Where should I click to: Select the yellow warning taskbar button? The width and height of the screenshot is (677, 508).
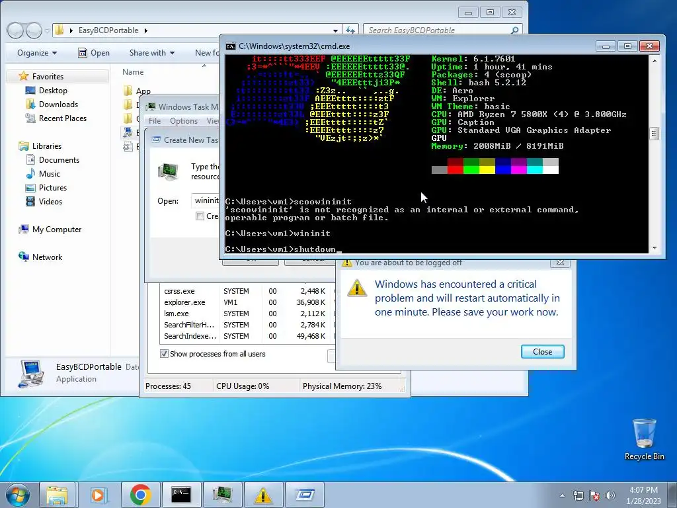263,495
